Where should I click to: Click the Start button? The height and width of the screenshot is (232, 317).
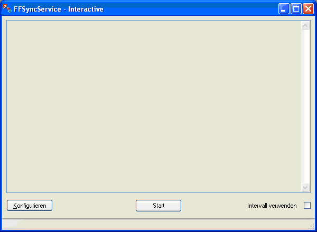(158, 206)
